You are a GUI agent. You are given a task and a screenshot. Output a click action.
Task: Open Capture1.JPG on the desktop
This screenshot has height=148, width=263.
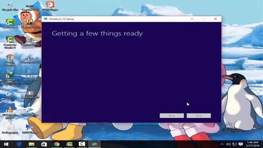pyautogui.click(x=30, y=7)
